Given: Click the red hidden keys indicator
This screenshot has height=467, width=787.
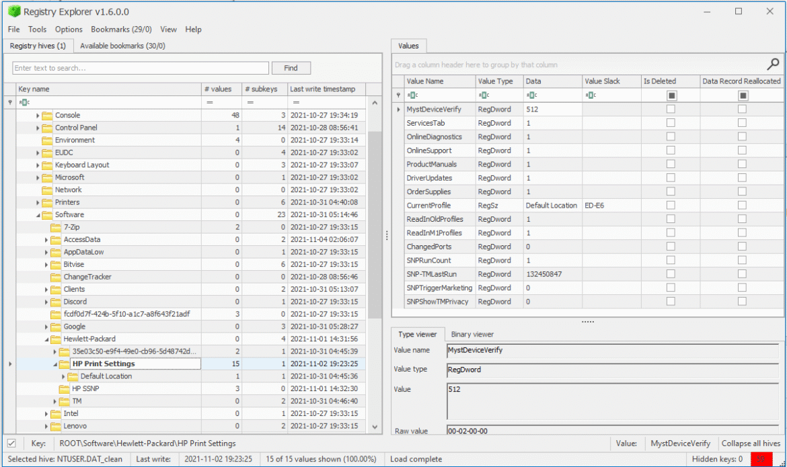Looking at the screenshot, I should tap(761, 459).
